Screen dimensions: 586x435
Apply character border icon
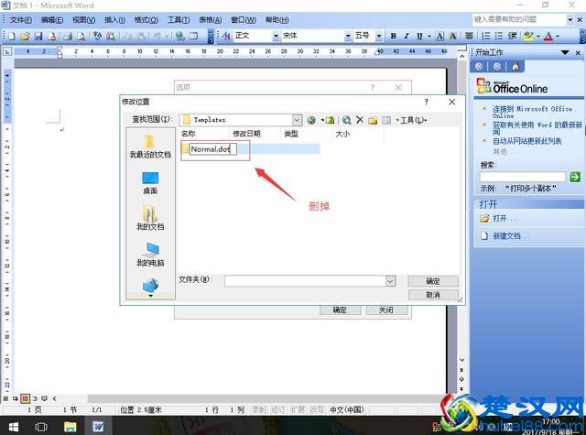pos(439,36)
